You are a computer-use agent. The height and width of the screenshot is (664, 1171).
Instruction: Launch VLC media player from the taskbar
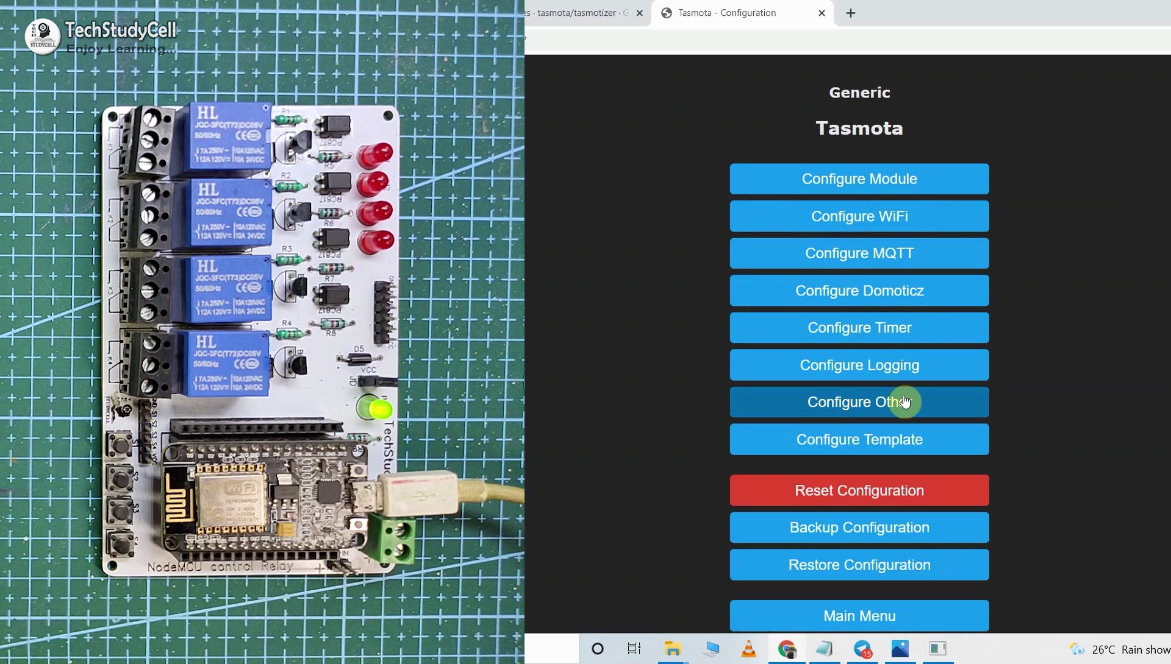pyautogui.click(x=748, y=649)
